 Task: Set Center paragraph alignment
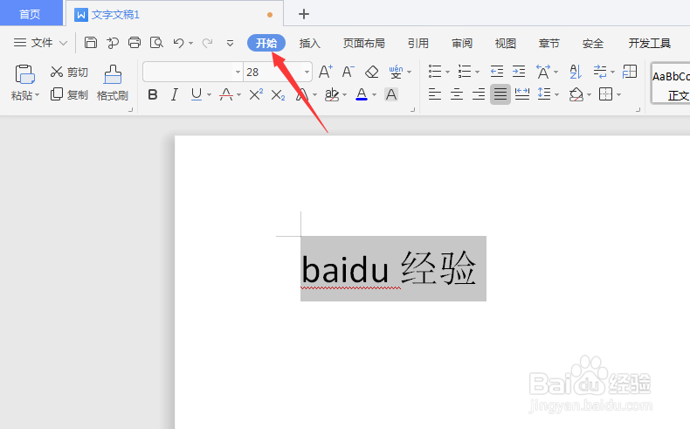[457, 94]
